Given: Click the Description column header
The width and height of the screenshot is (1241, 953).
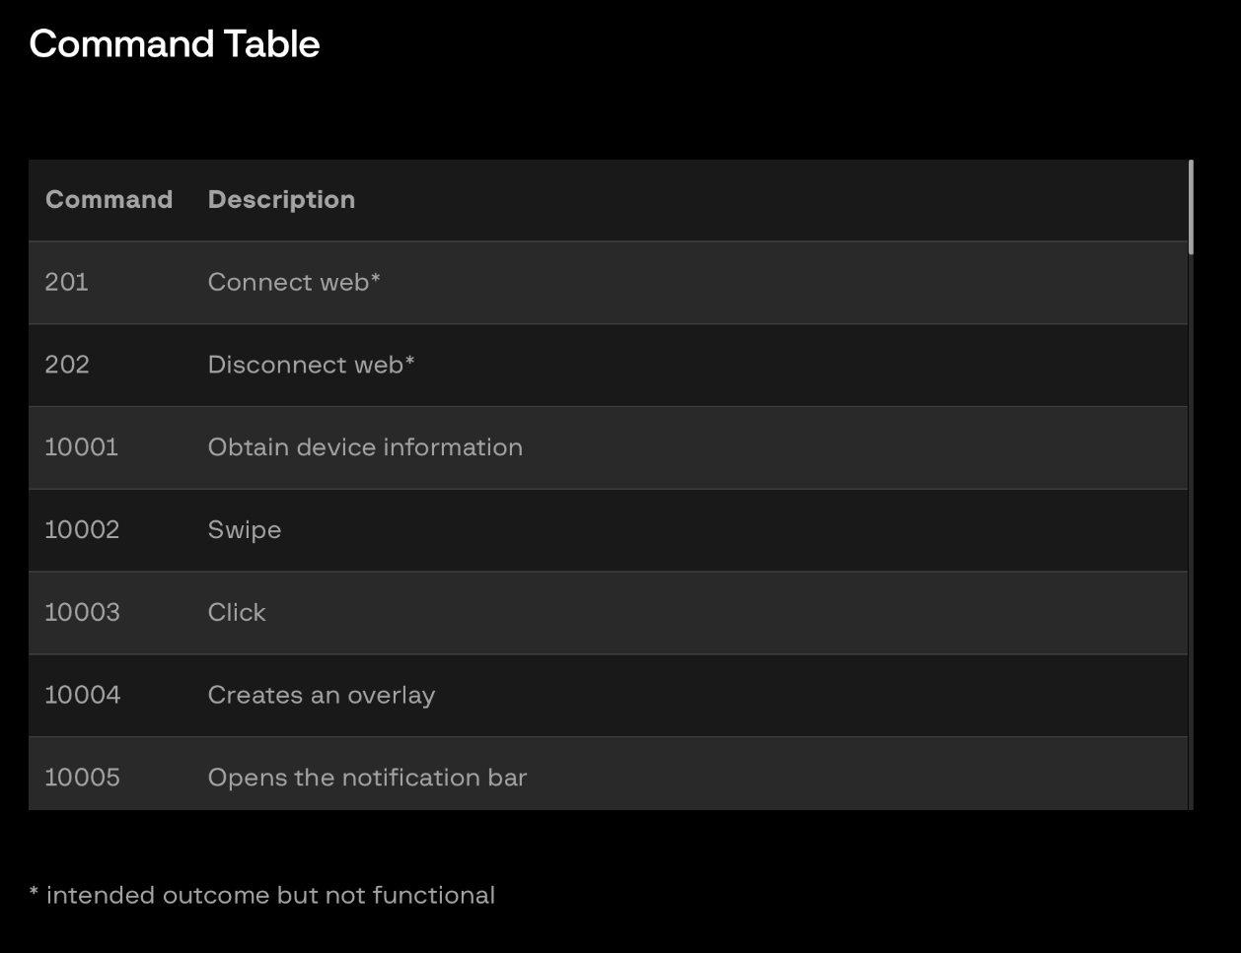Looking at the screenshot, I should click(281, 199).
